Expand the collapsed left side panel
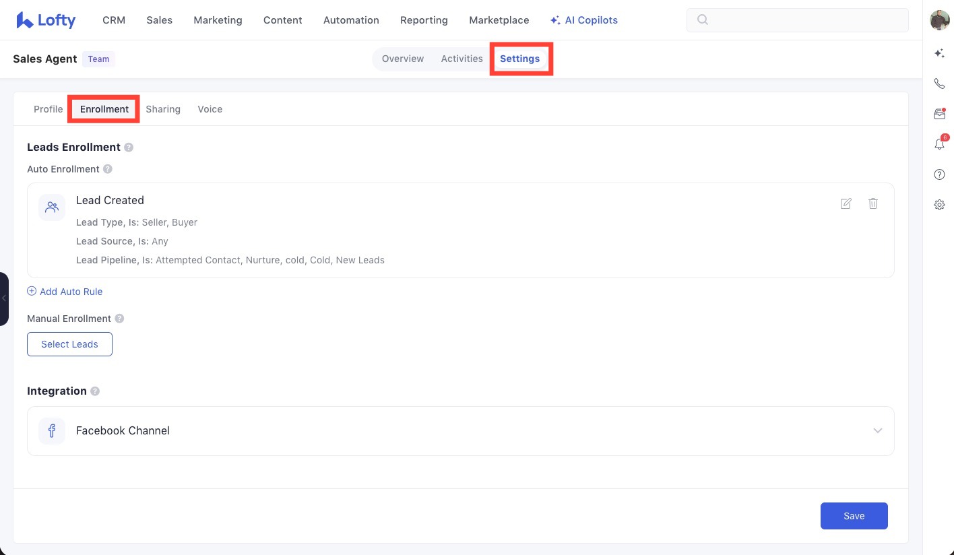 4,298
